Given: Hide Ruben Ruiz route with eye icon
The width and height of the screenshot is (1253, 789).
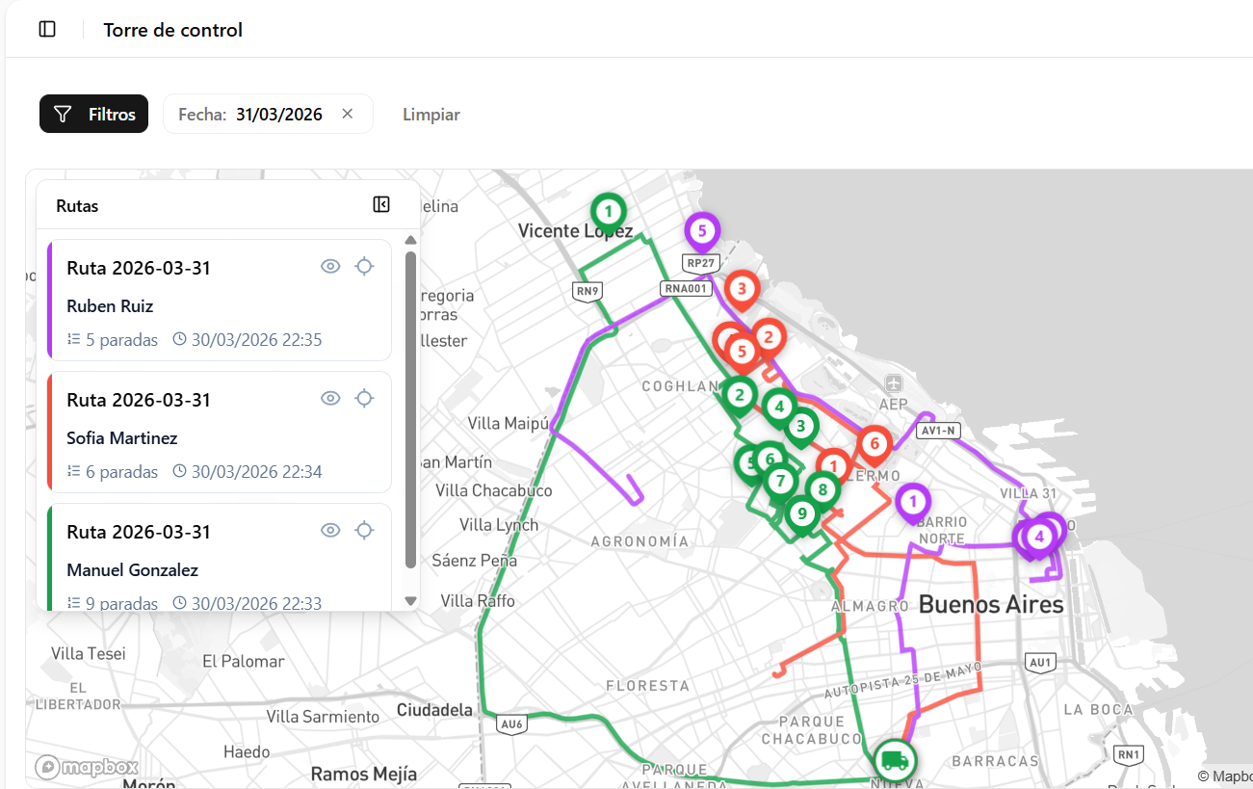Looking at the screenshot, I should pyautogui.click(x=330, y=267).
